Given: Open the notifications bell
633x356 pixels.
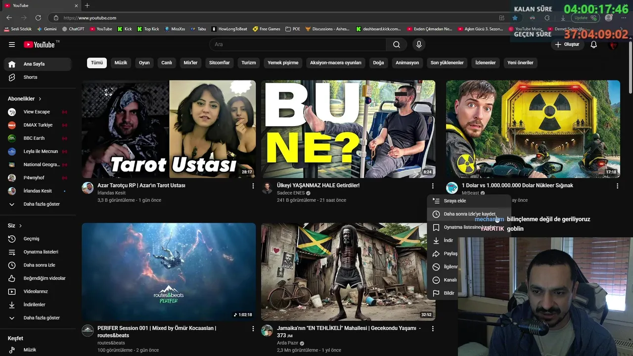Looking at the screenshot, I should point(594,44).
